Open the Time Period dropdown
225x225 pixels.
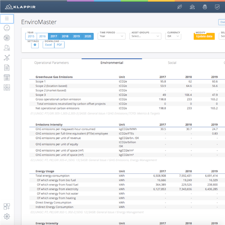pyautogui.click(x=112, y=36)
